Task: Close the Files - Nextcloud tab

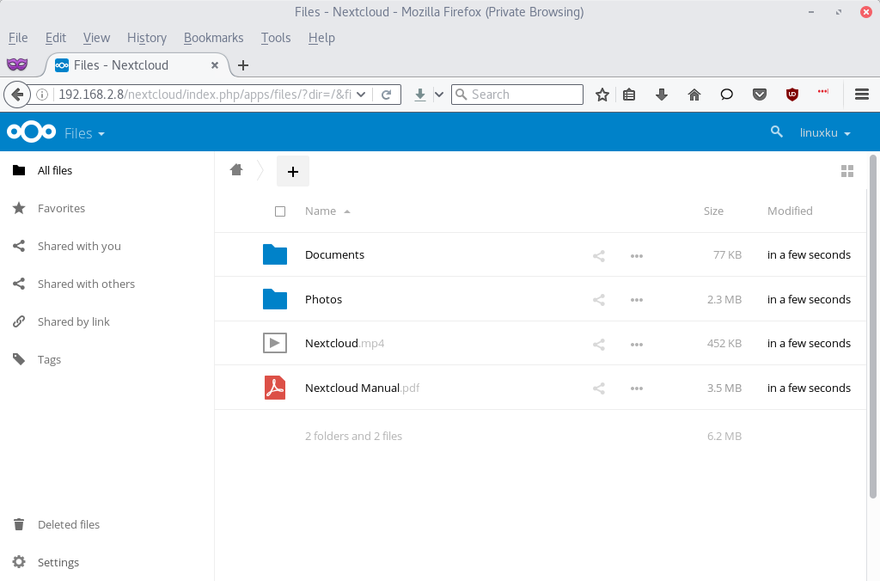Action: point(214,65)
